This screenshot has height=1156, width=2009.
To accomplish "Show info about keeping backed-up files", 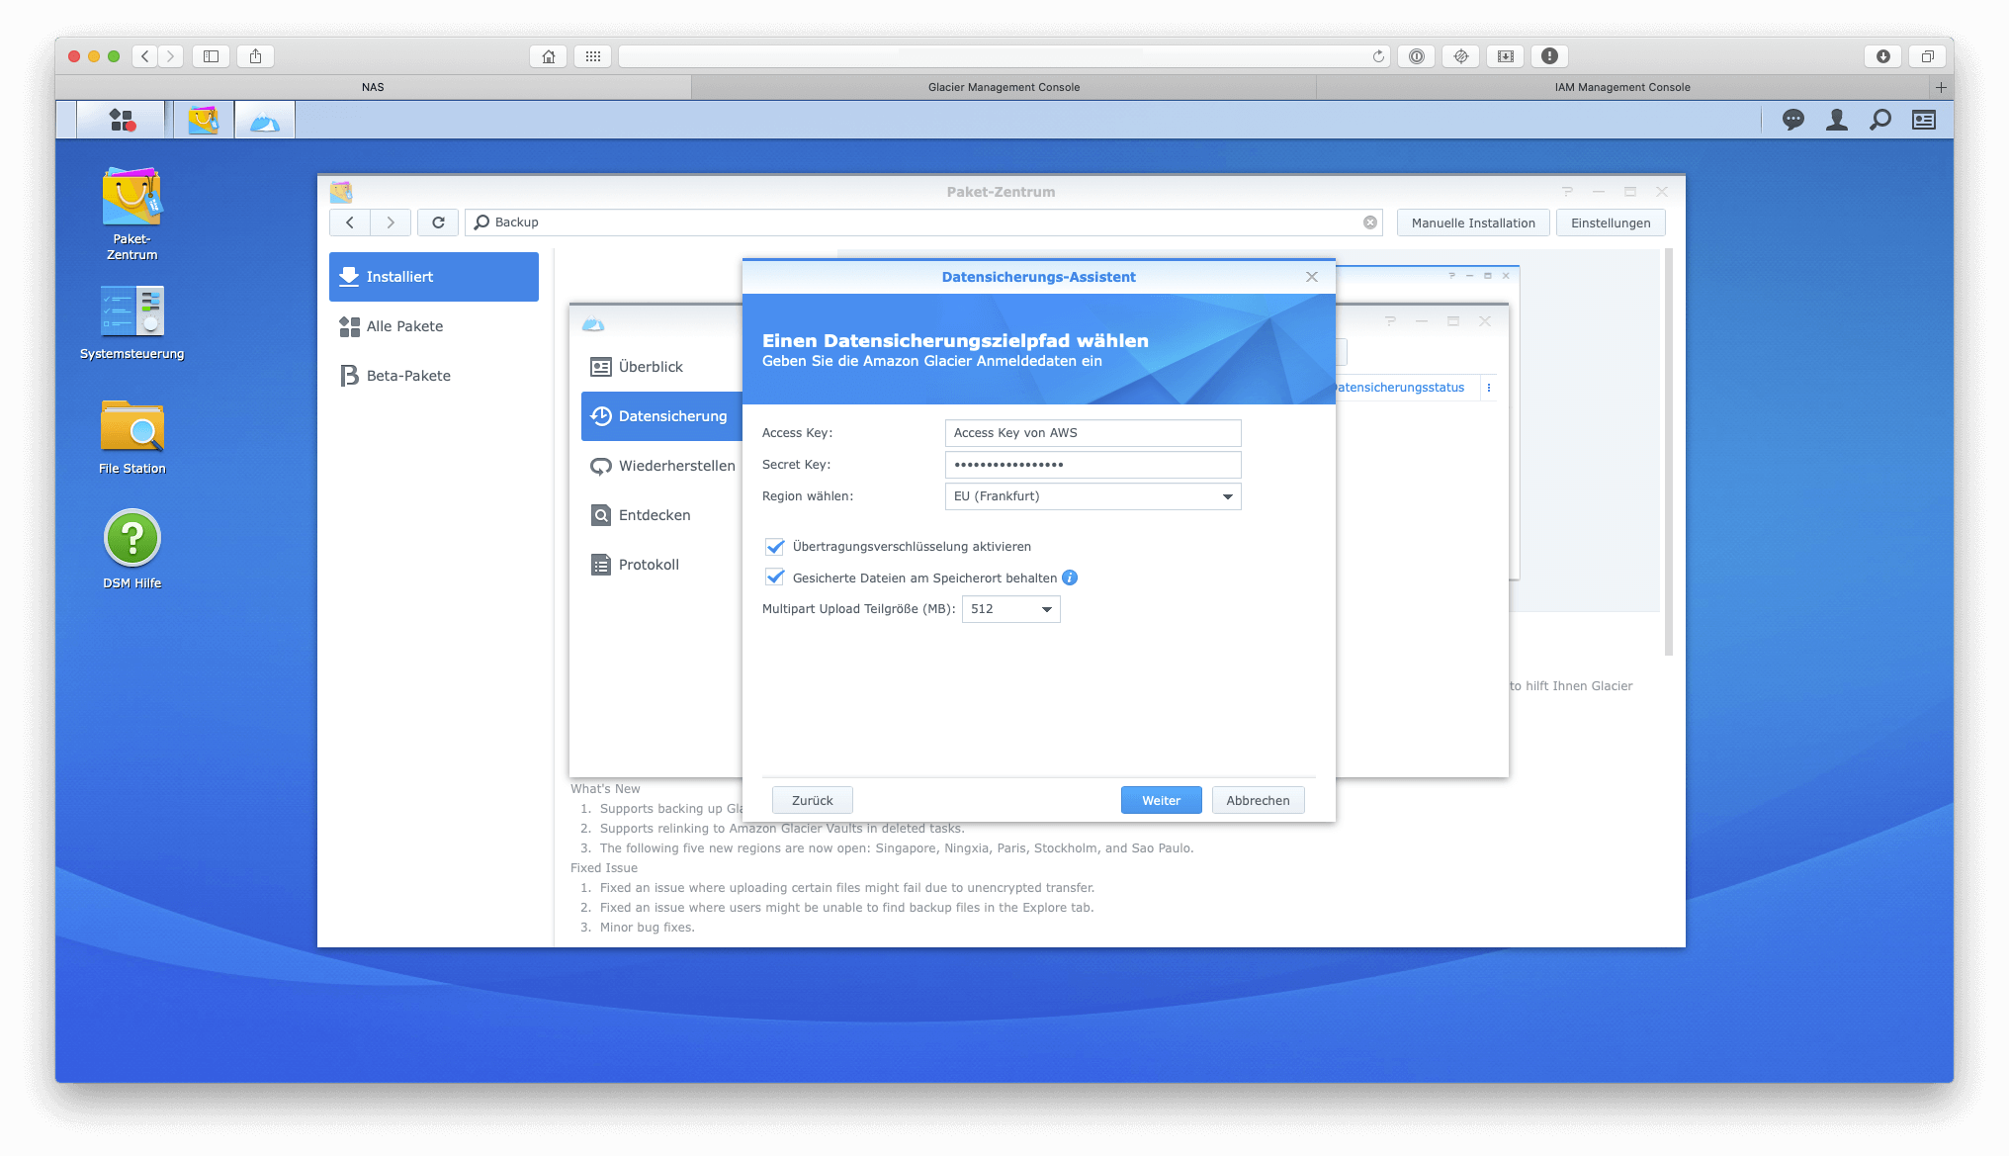I will [1070, 578].
